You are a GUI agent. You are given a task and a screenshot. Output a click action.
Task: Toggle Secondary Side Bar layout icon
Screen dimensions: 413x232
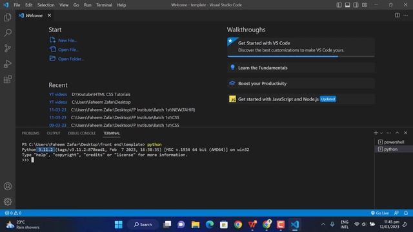pos(356,5)
